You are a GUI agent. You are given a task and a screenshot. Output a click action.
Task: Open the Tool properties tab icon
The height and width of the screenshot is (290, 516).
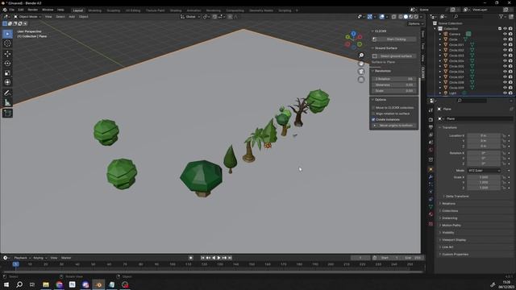[431, 110]
